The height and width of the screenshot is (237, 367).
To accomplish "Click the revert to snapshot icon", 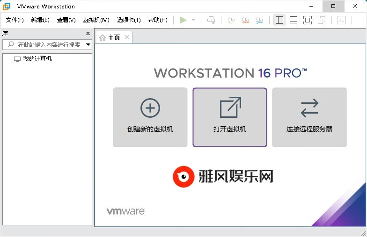I will [245, 20].
